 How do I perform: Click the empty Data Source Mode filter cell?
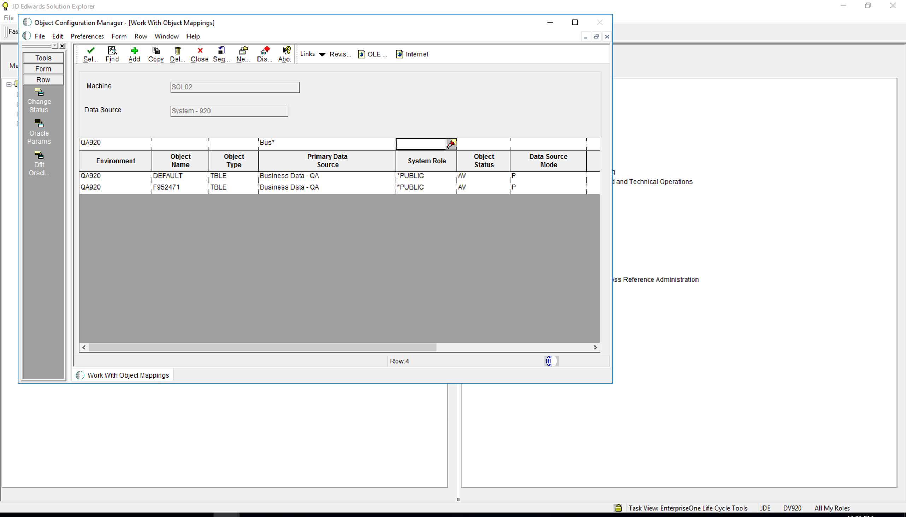548,144
